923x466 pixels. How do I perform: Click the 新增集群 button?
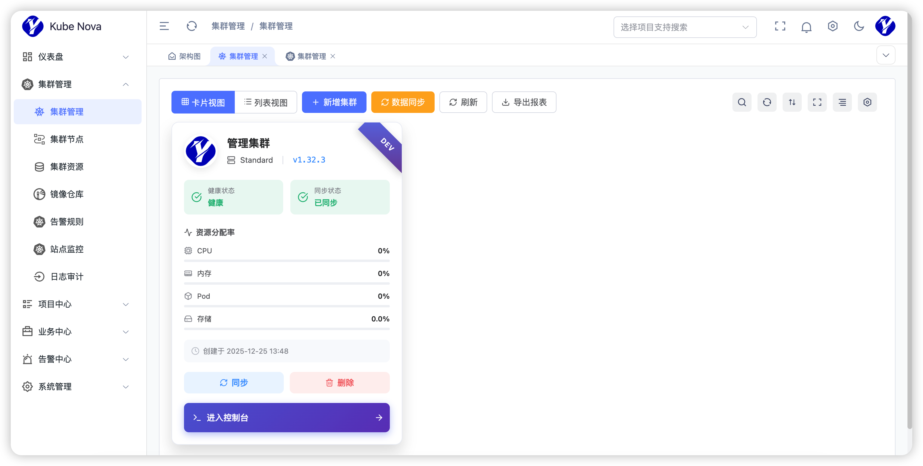click(x=334, y=102)
